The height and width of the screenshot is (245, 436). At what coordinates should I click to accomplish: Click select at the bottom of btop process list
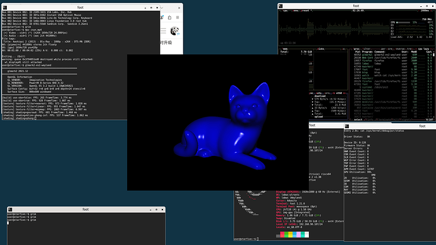coord(358,120)
